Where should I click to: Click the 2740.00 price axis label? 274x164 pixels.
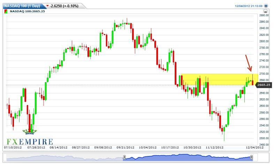click(x=264, y=60)
